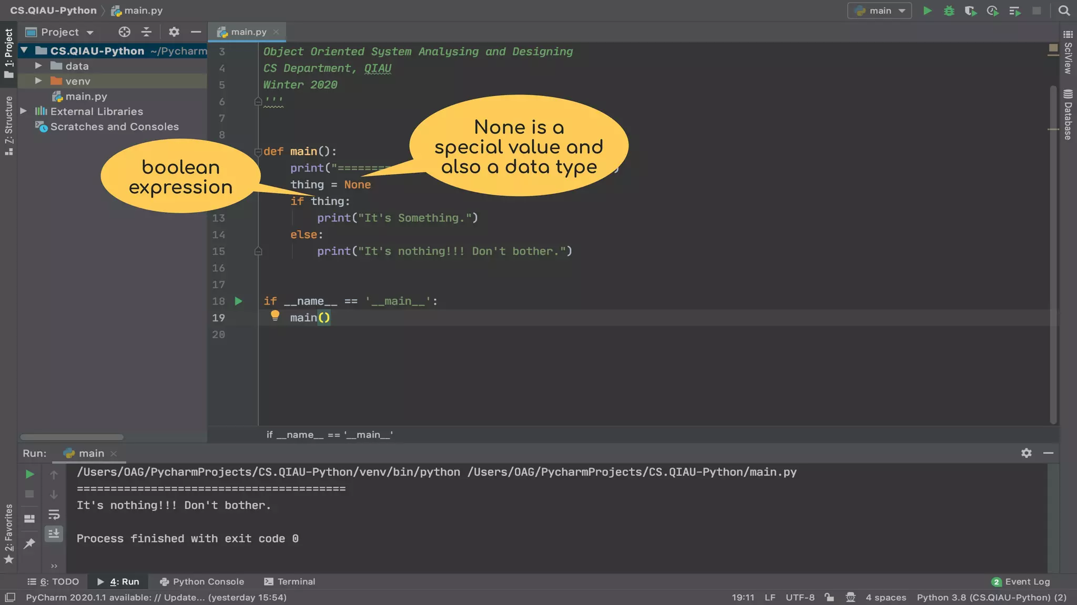This screenshot has width=1077, height=605.
Task: Click Project panel horizontal scrollbar
Action: [72, 437]
